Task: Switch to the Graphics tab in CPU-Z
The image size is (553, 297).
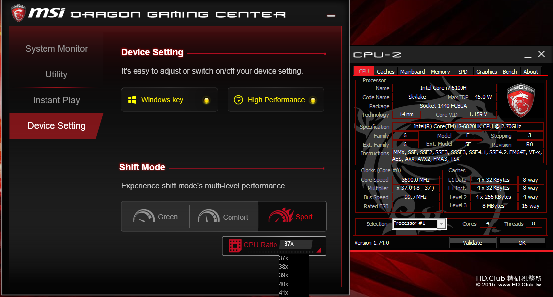Action: click(x=486, y=72)
